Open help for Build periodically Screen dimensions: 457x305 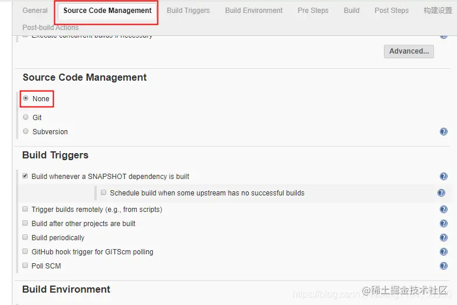[x=443, y=237]
